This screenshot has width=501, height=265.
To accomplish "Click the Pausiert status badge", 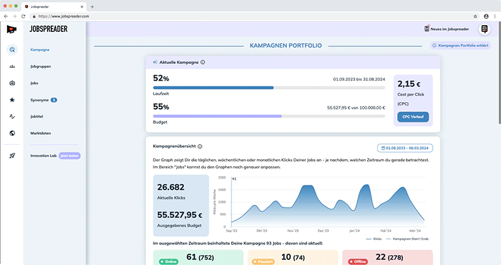I will pyautogui.click(x=263, y=261).
